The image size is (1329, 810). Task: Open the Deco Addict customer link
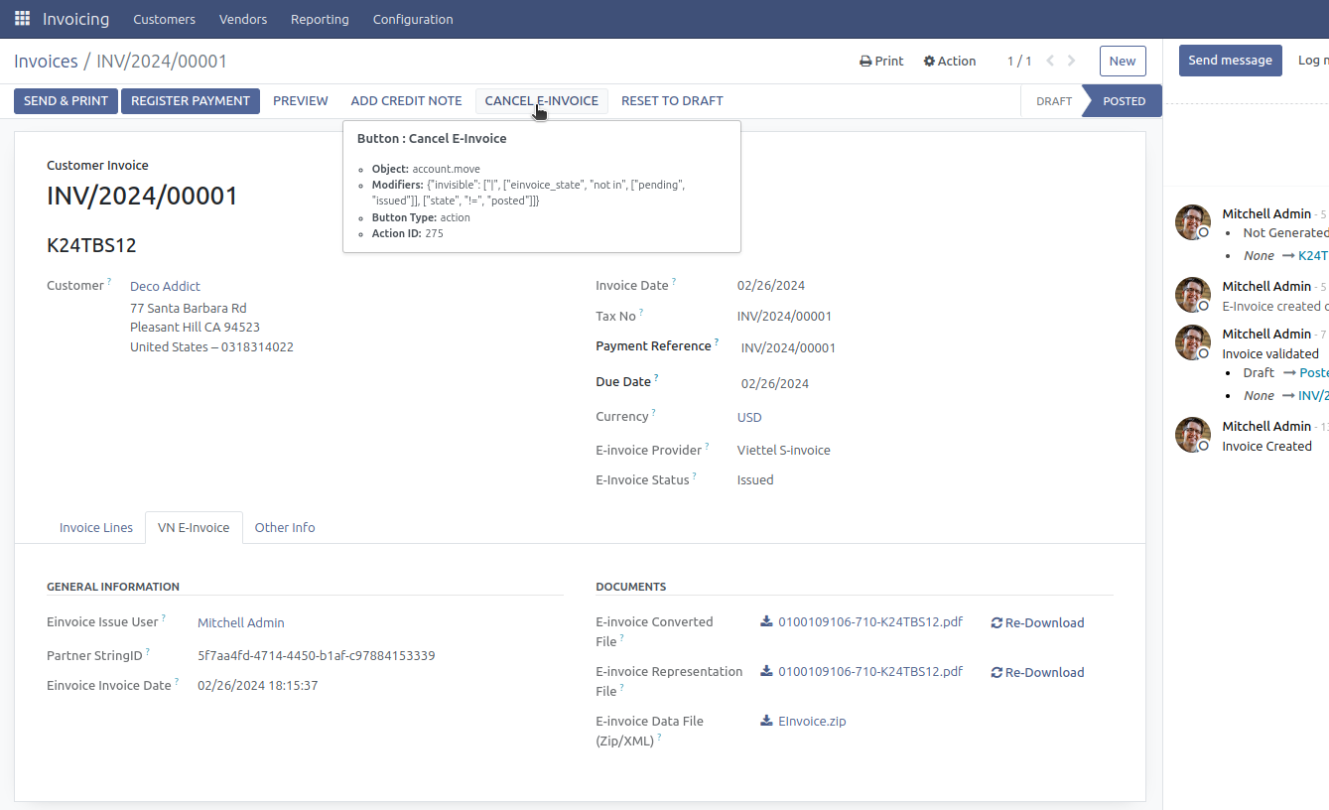[x=165, y=287]
